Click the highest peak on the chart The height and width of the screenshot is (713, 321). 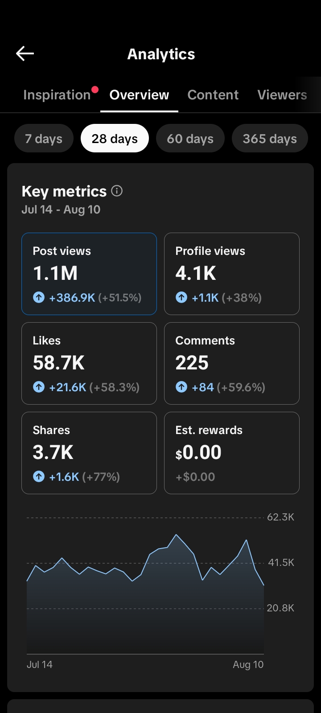pyautogui.click(x=177, y=535)
